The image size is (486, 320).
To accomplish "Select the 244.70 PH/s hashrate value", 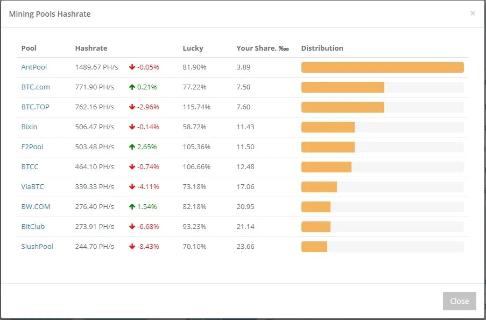I will (95, 246).
